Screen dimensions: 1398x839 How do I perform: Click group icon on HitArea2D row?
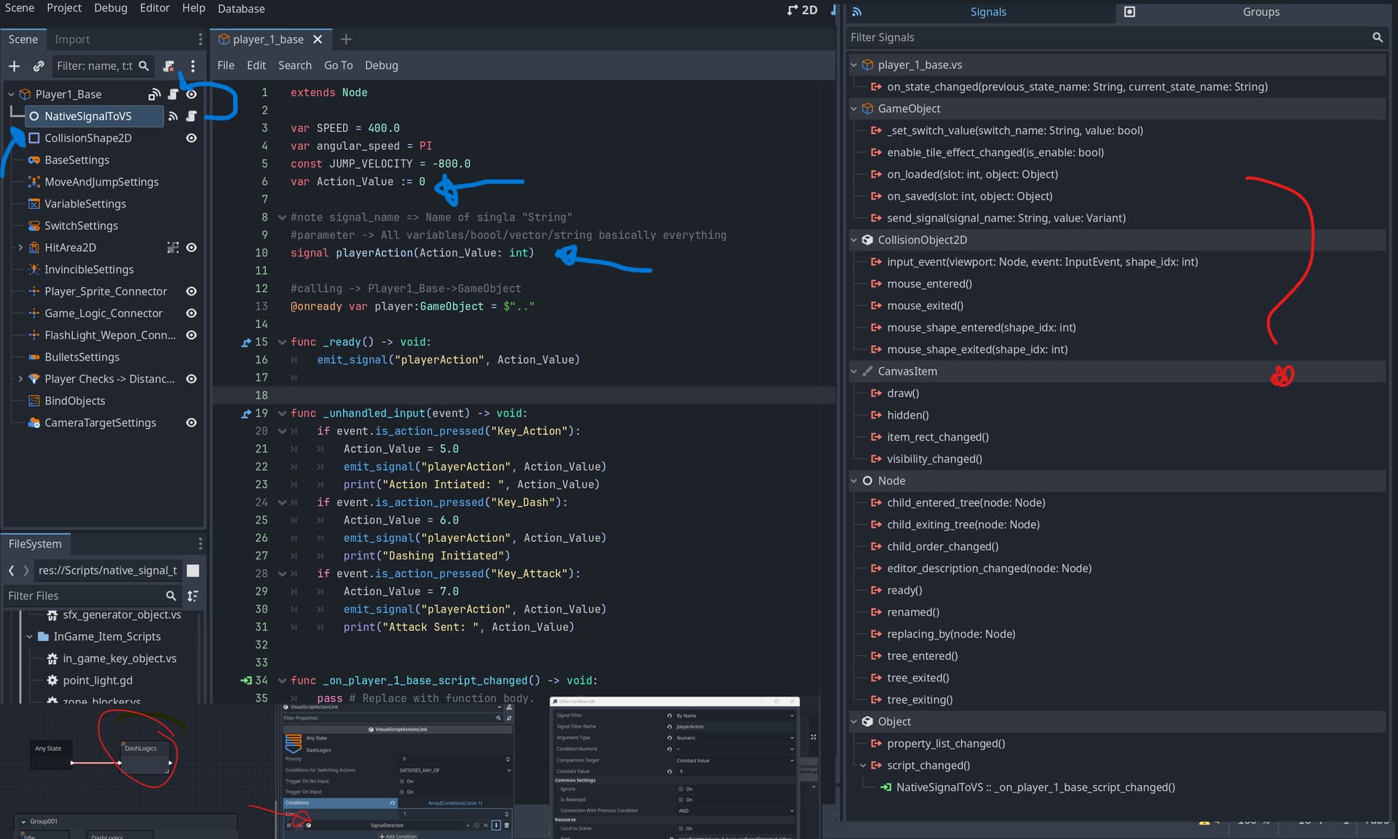173,248
